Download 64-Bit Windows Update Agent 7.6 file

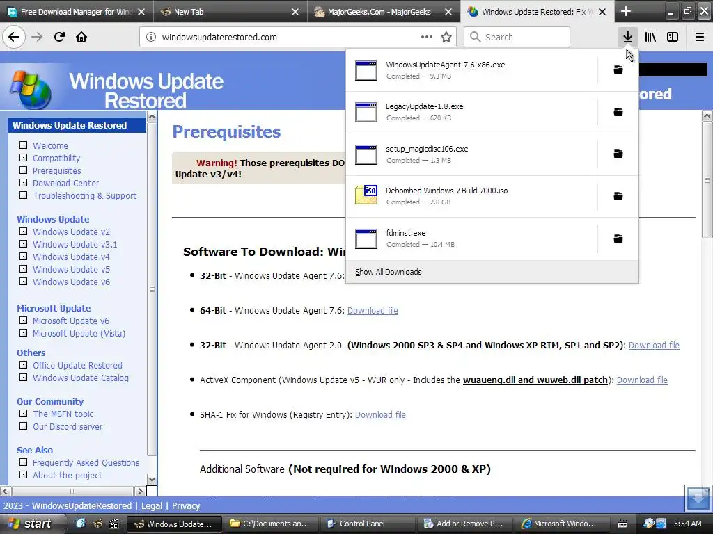coord(373,311)
